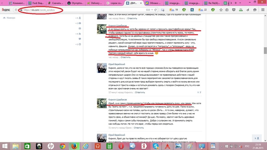Screen dimensions: 267x150
Task: Switch to the Delivery tab
Action: pos(95,3)
